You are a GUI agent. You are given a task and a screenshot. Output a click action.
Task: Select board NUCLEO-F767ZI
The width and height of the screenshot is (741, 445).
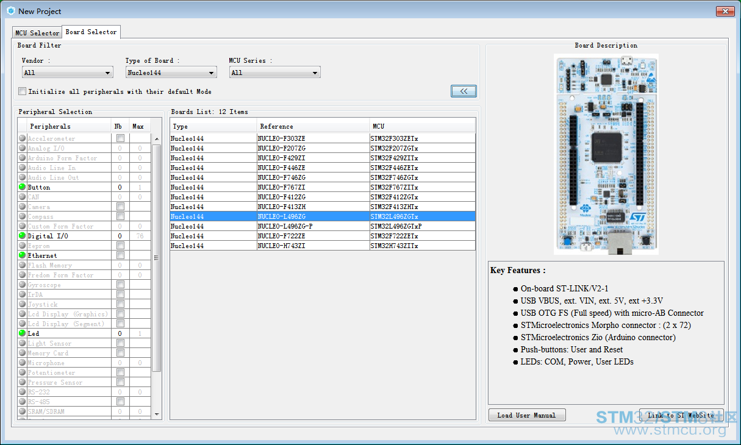point(323,187)
